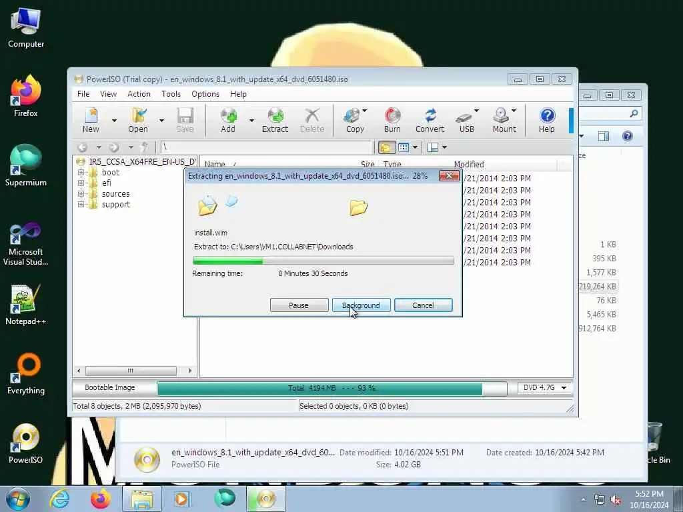The image size is (683, 512).
Task: Select the IR5_CCSA_X64FRE_EN-US root tree item
Action: (143, 161)
